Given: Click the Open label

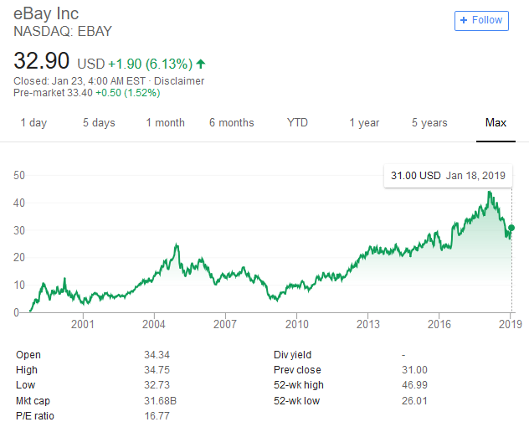Looking at the screenshot, I should click(x=28, y=355).
